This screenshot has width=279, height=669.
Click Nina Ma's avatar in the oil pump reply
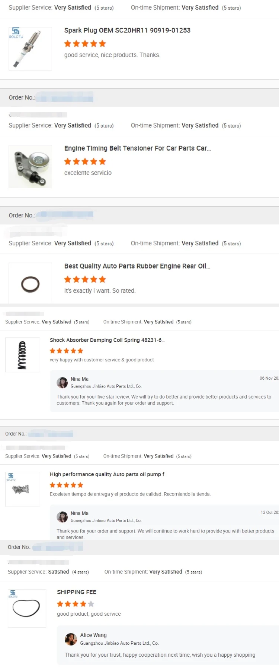click(x=62, y=517)
